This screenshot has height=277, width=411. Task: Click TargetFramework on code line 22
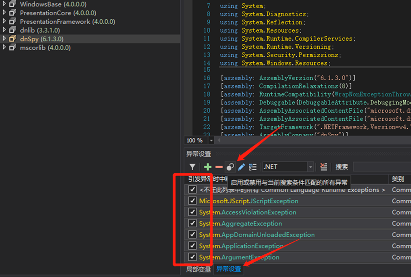coord(286,127)
